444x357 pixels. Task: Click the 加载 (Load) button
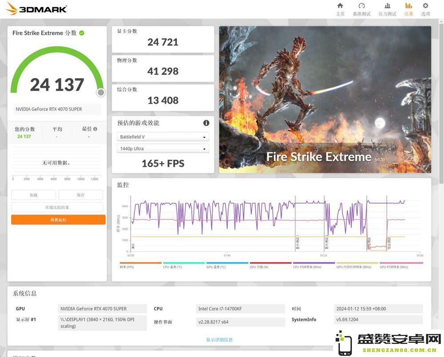coord(33,195)
